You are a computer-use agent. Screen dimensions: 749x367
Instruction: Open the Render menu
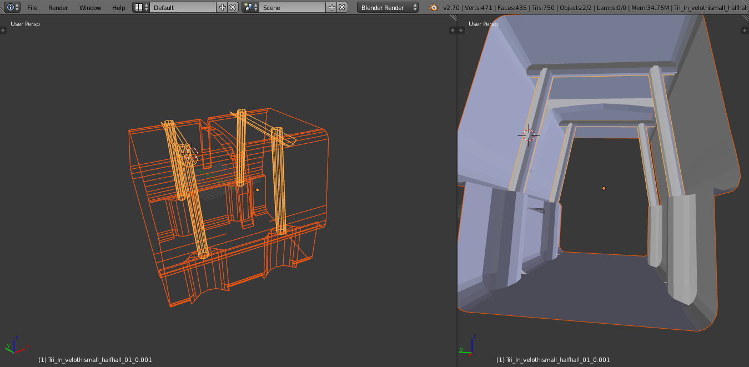point(58,8)
